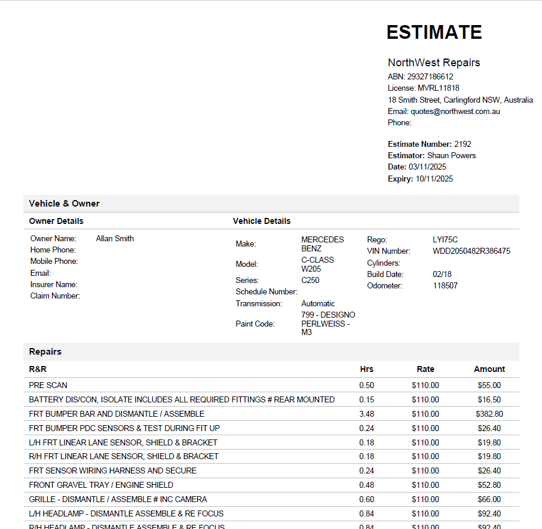542x529 pixels.
Task: Select the estimate number 2192
Action: click(463, 144)
